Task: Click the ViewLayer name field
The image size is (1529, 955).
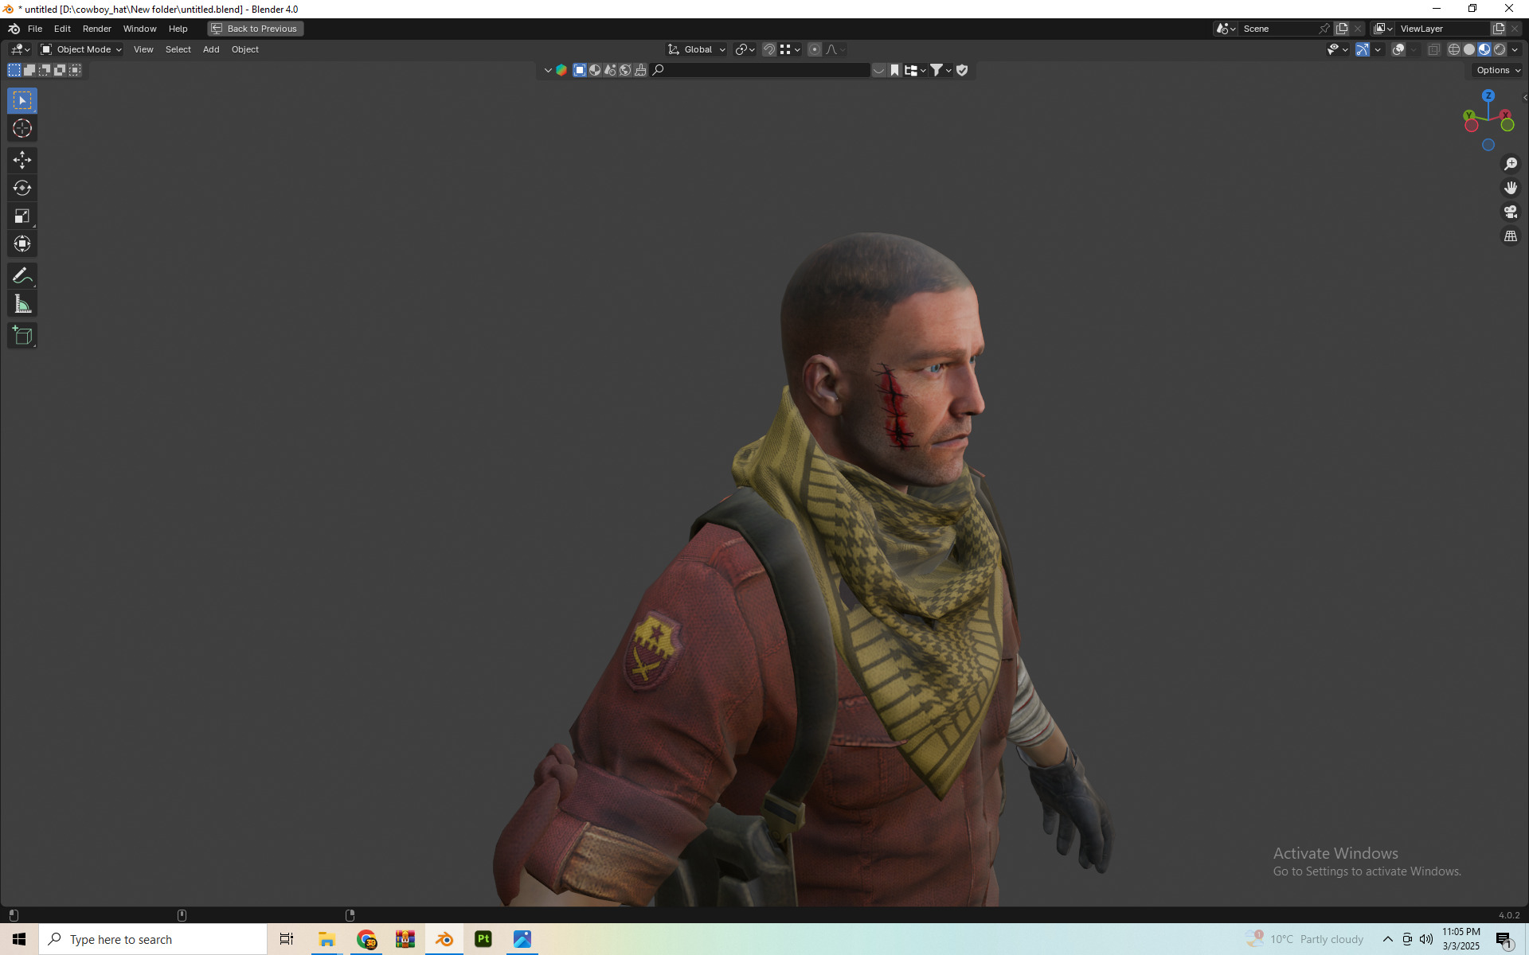Action: [1441, 29]
